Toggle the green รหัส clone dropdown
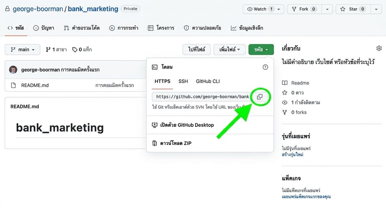Viewport: 386px width, 212px height. (261, 50)
